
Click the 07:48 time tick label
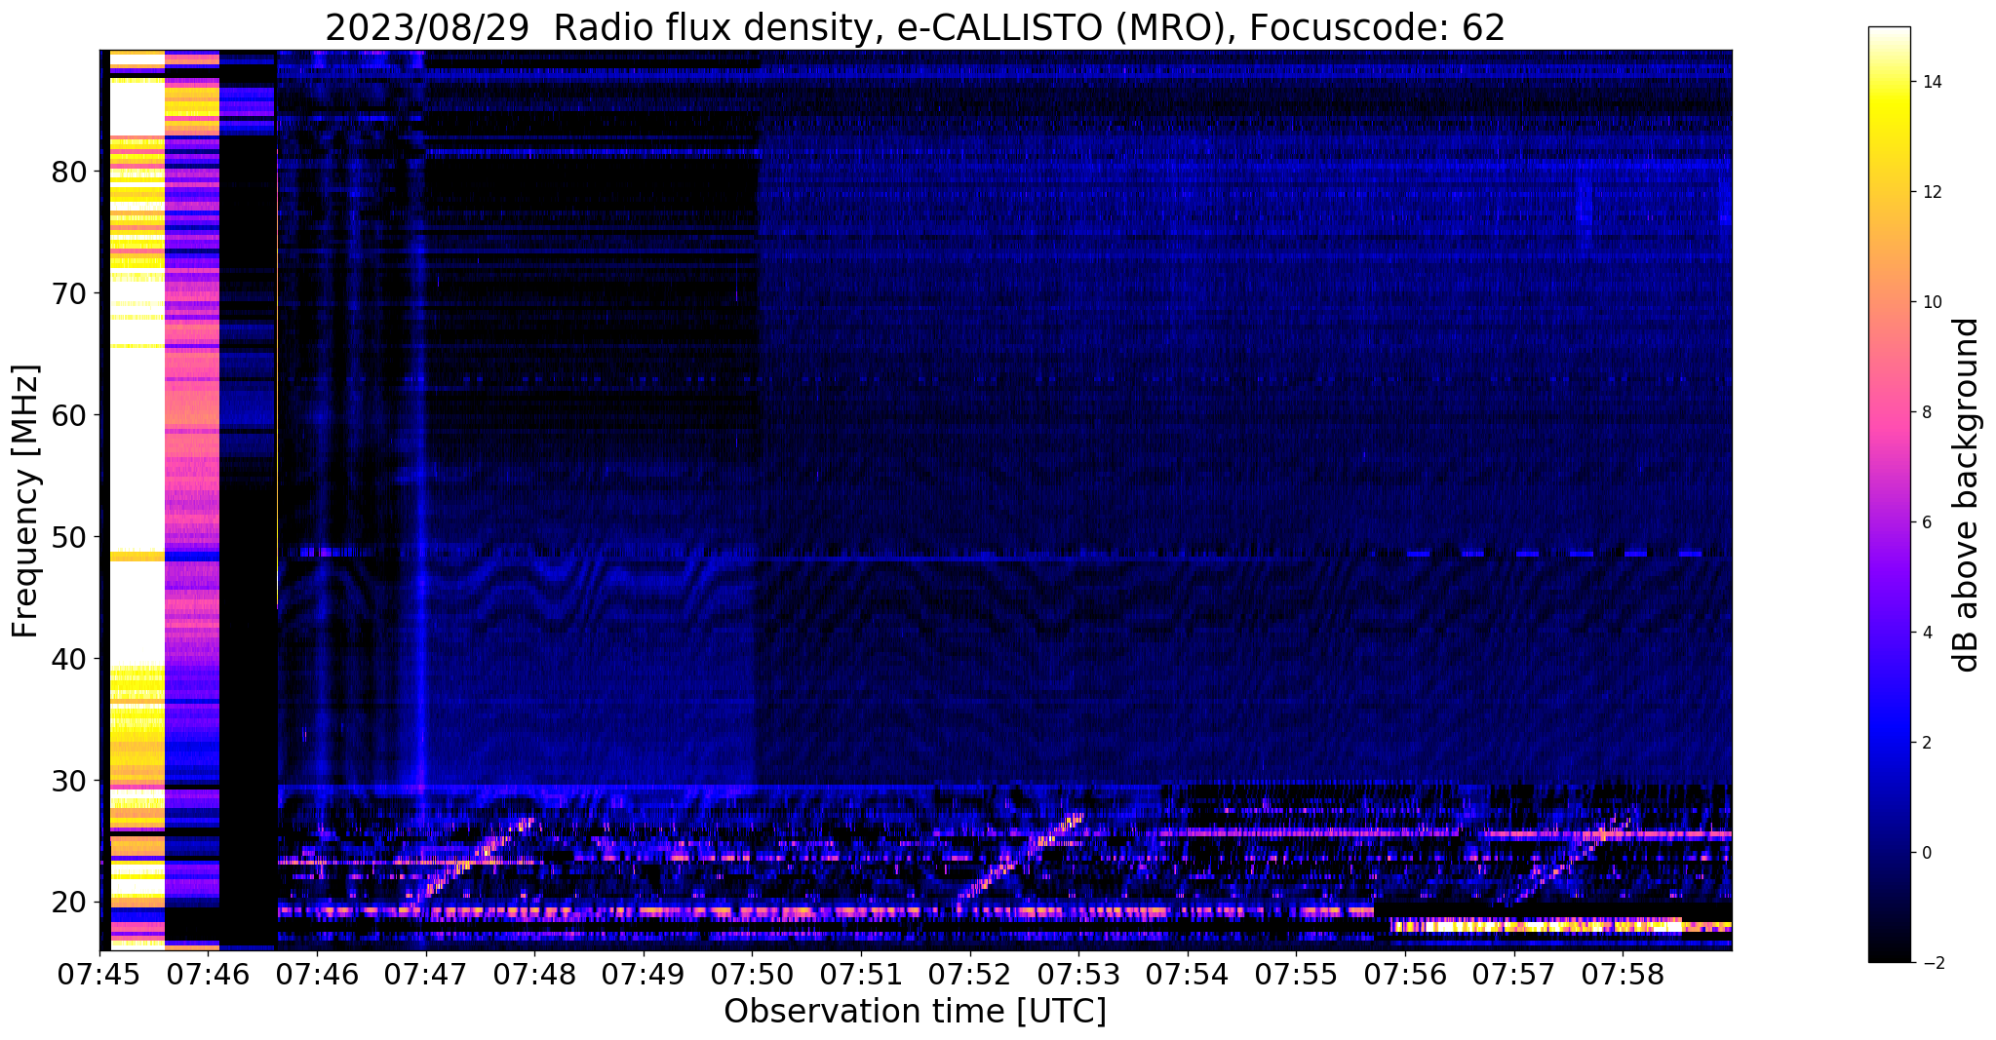[534, 974]
